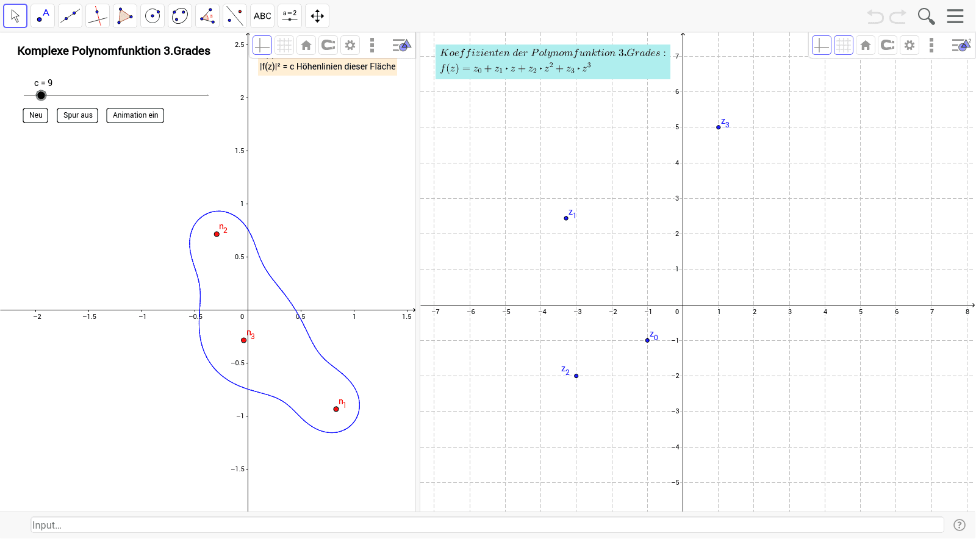Click the c = 9 slider handle

(x=41, y=95)
